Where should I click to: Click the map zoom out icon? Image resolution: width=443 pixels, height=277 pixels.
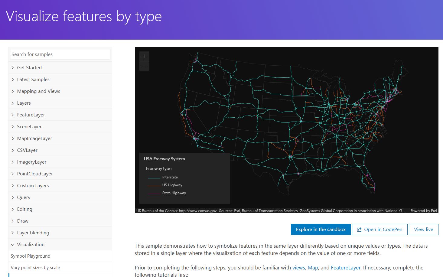click(x=144, y=66)
